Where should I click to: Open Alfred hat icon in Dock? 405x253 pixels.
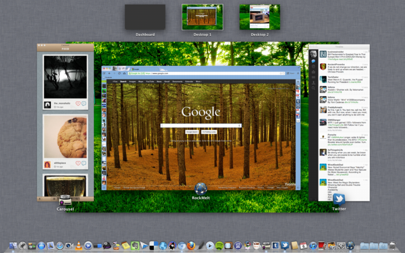[x=107, y=245]
